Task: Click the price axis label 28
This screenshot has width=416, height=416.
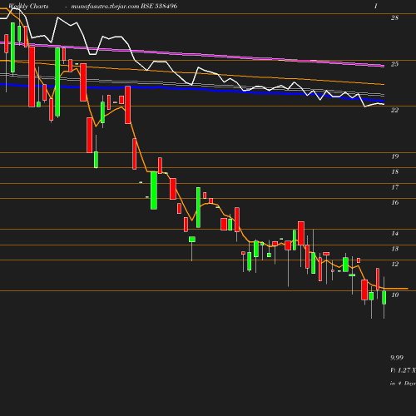Action: [x=394, y=17]
